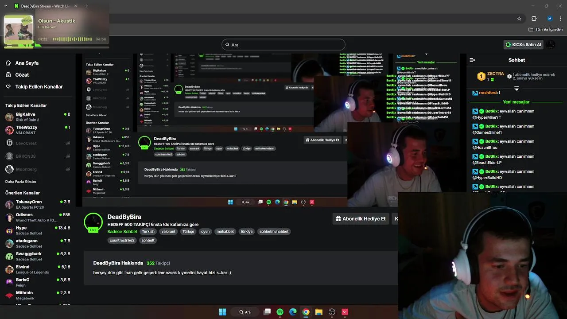Select the türkiye tag

coord(246,232)
